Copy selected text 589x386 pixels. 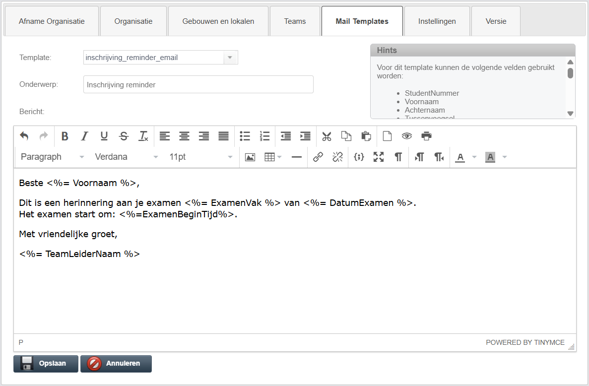(346, 136)
